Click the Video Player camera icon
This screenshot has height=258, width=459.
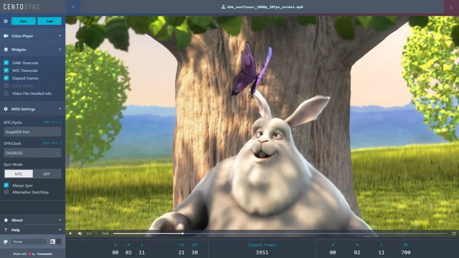tap(6, 36)
